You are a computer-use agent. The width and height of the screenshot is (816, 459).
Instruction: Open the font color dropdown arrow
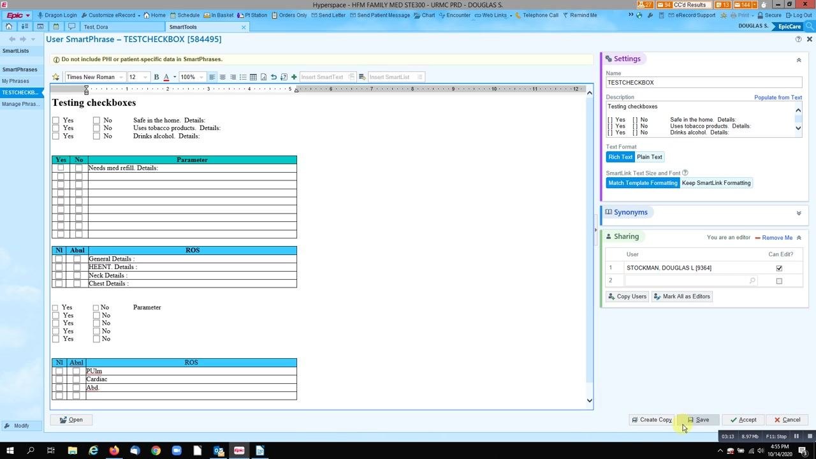175,77
